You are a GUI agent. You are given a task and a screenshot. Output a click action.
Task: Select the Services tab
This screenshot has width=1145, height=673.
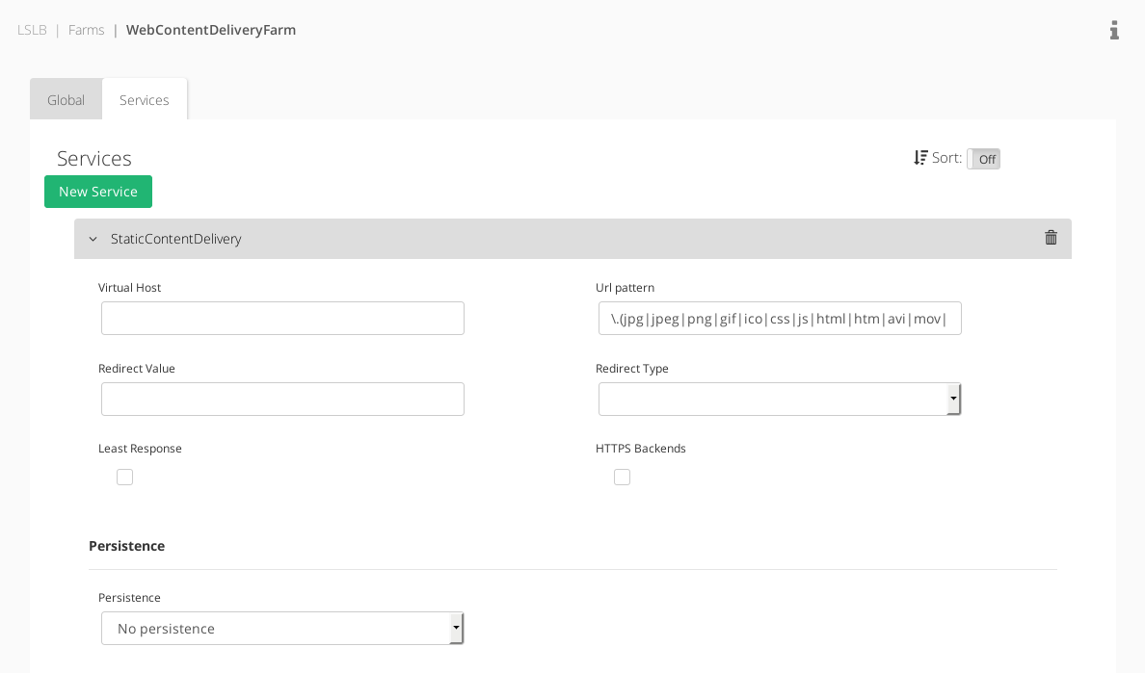145,99
